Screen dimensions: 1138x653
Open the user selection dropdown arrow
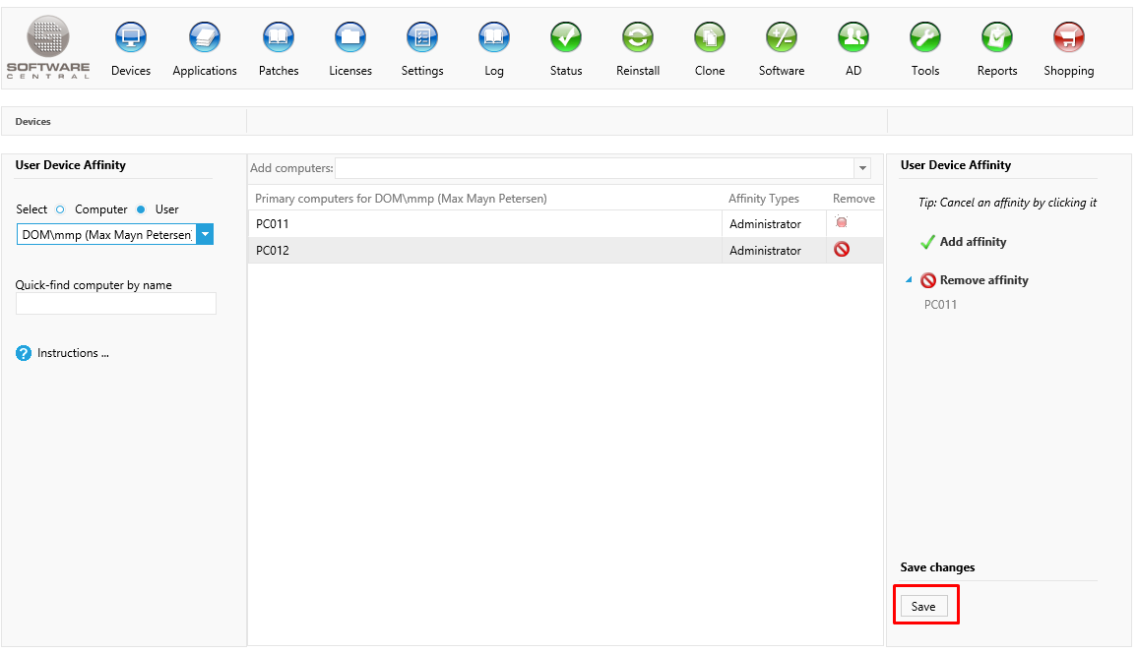(x=205, y=235)
